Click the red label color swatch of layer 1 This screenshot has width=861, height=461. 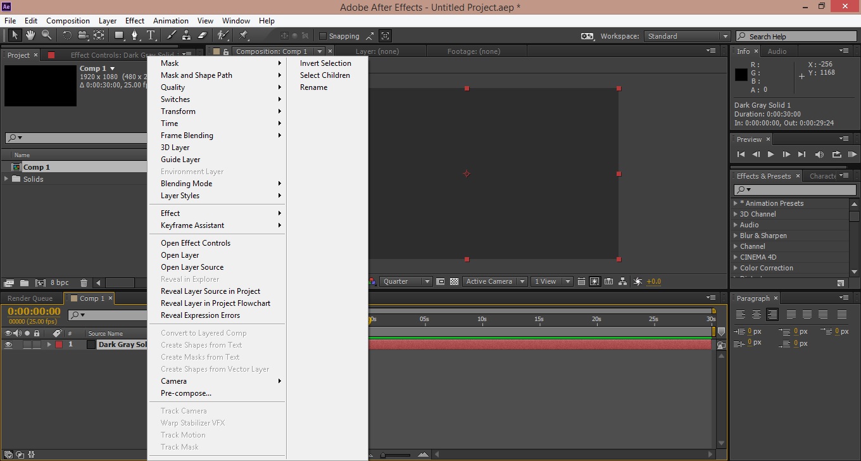(x=59, y=344)
